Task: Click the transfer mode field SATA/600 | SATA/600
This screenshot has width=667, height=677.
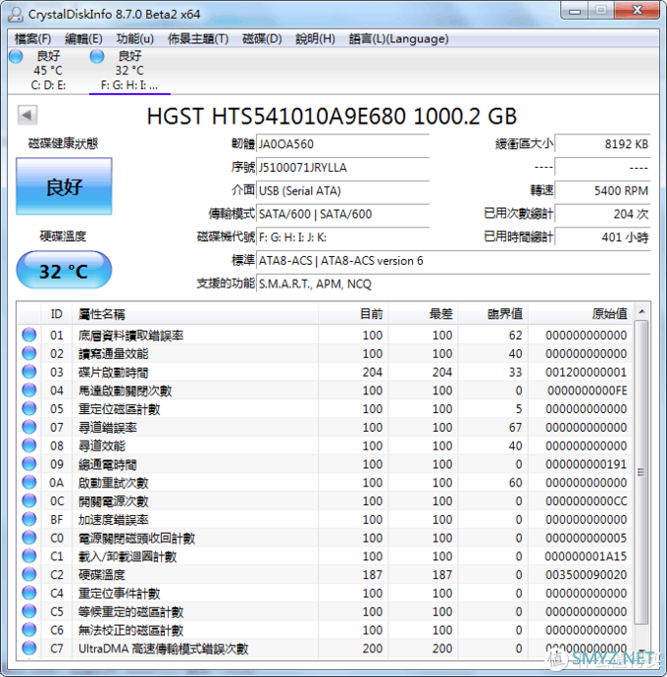Action: pyautogui.click(x=342, y=214)
